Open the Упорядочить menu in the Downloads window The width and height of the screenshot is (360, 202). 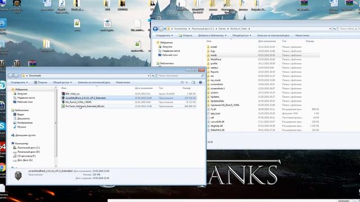click(x=19, y=82)
